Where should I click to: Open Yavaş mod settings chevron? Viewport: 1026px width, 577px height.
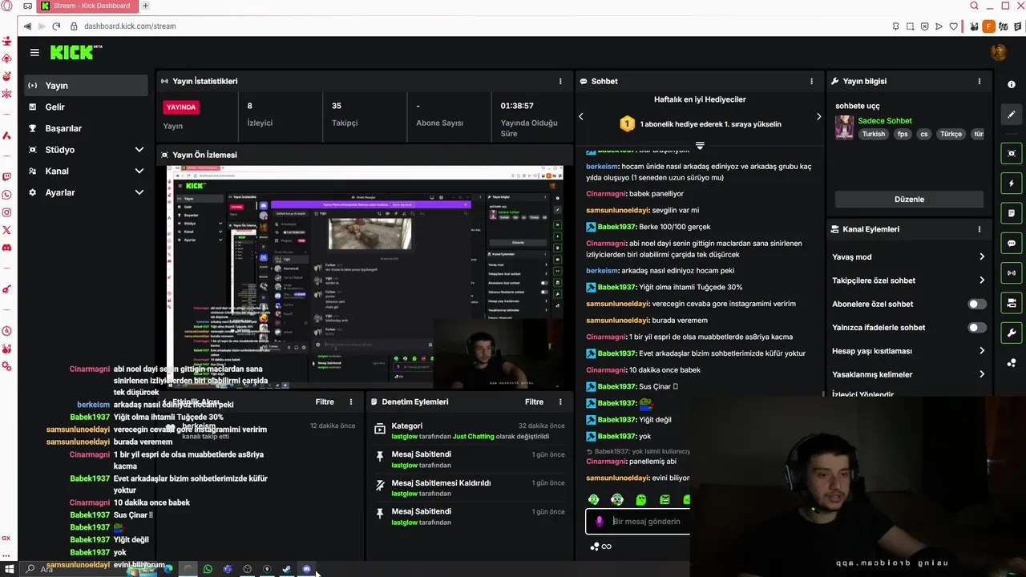click(981, 257)
